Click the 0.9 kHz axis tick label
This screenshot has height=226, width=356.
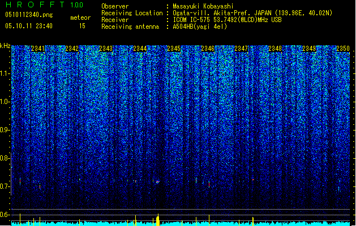pos(4,130)
